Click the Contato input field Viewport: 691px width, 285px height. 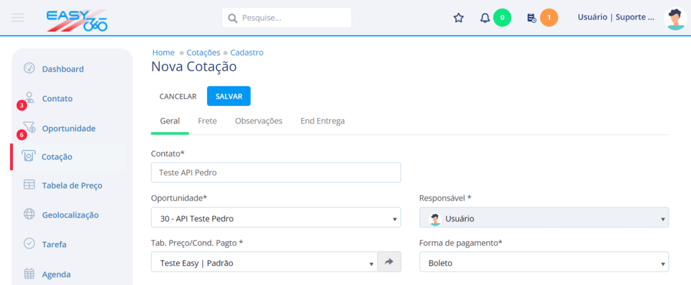coord(276,172)
